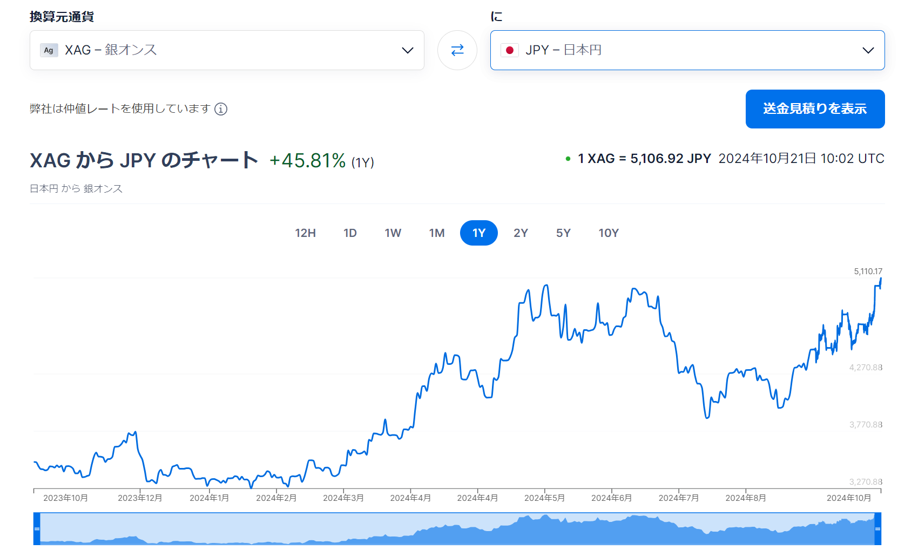This screenshot has width=898, height=557.
Task: Show the 5Y chart range
Action: click(x=563, y=233)
